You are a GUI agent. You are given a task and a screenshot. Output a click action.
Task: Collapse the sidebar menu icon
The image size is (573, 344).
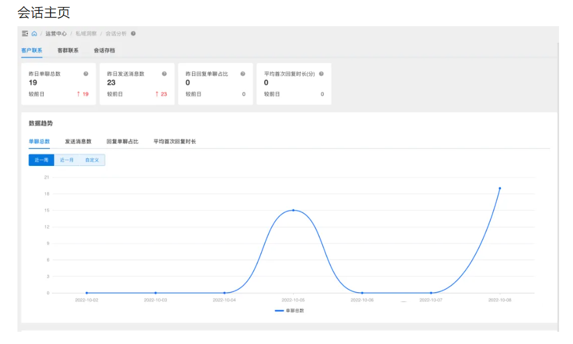(25, 34)
